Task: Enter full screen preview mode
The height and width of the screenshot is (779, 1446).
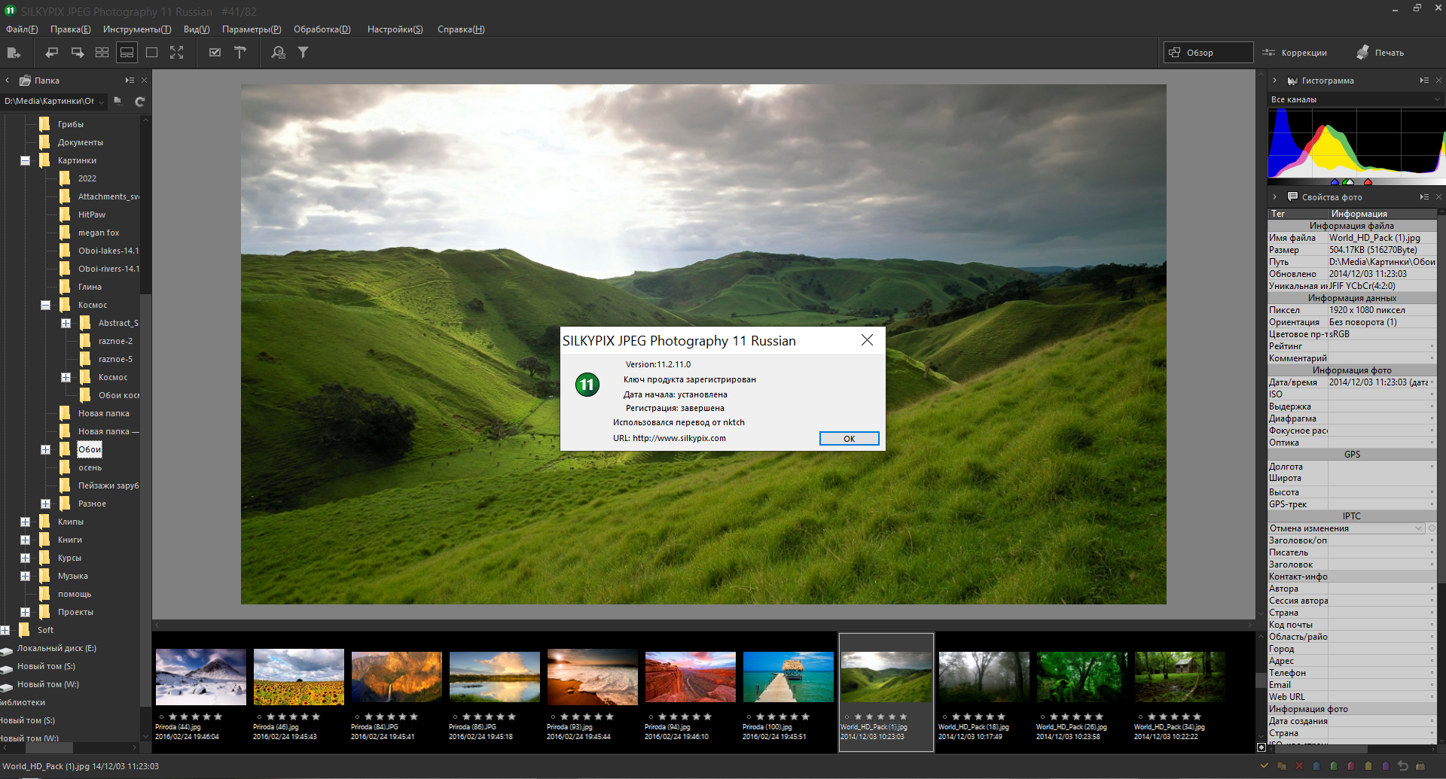Action: click(x=176, y=53)
